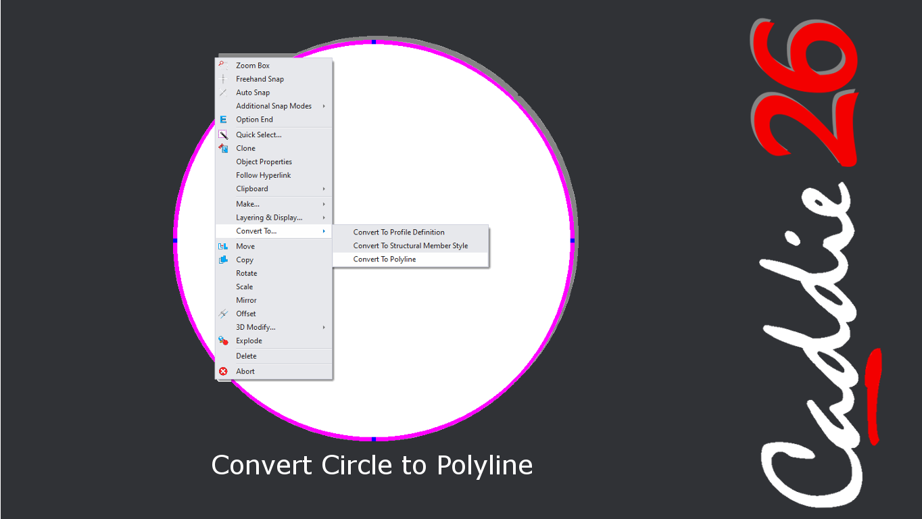Select Clone menu entry
This screenshot has height=519, width=922.
[x=274, y=148]
